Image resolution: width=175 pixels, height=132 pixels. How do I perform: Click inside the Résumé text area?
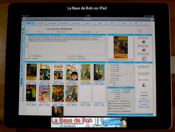click(67, 45)
